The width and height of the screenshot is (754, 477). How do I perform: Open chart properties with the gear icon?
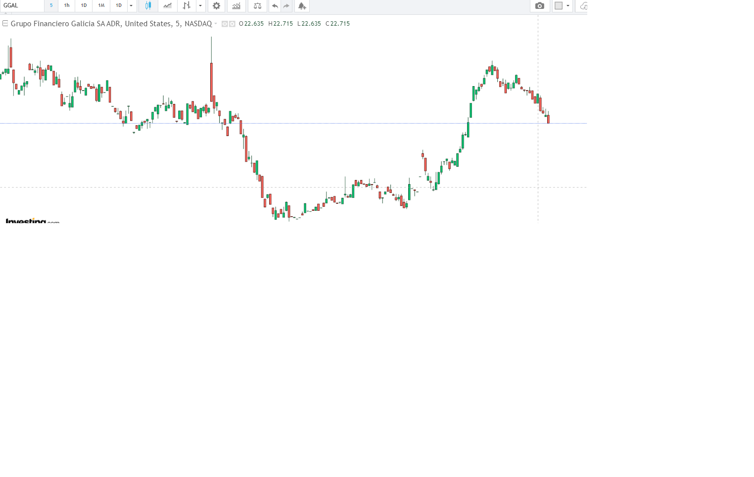(216, 6)
